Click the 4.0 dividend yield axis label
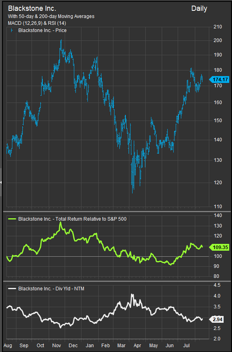232x352 pixels. click(218, 296)
